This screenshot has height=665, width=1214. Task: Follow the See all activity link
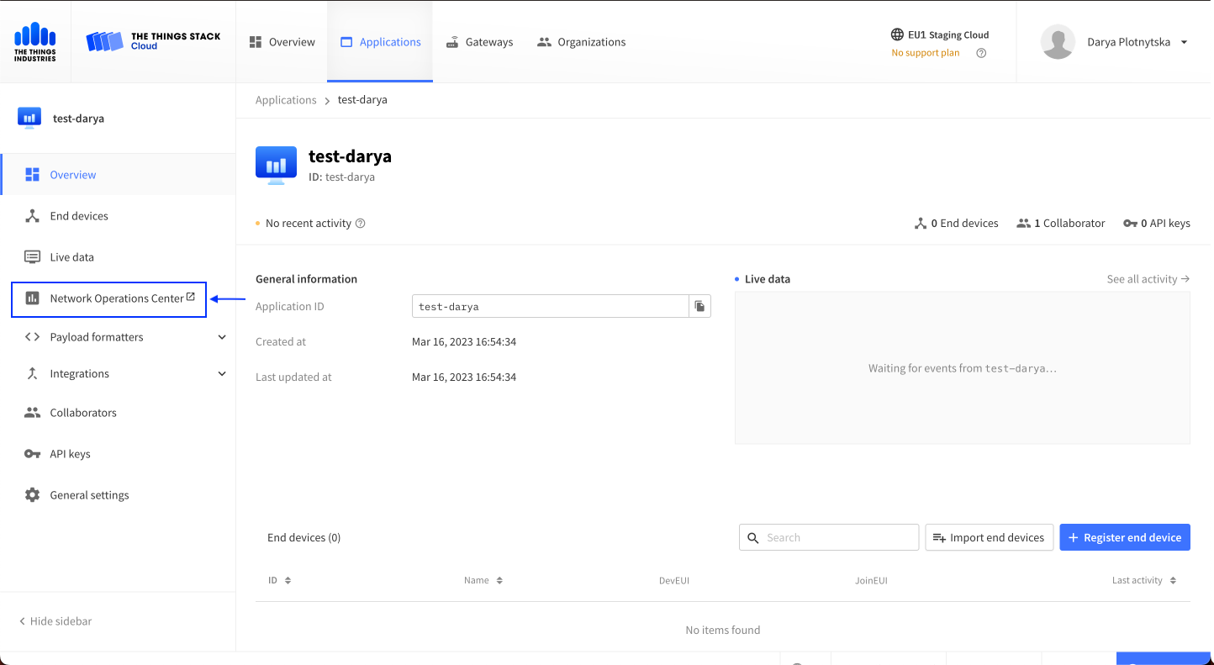point(1148,279)
